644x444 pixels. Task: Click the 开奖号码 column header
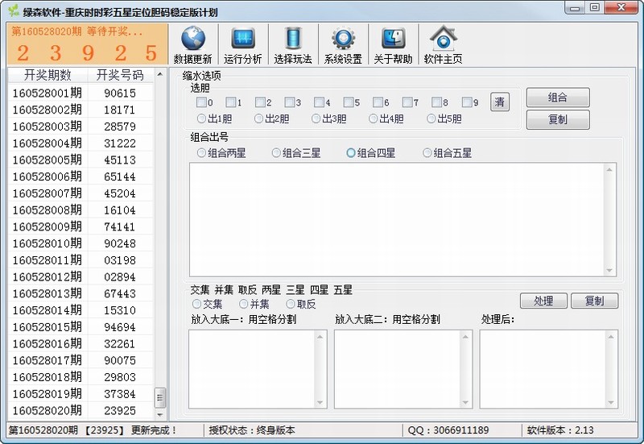[x=119, y=75]
